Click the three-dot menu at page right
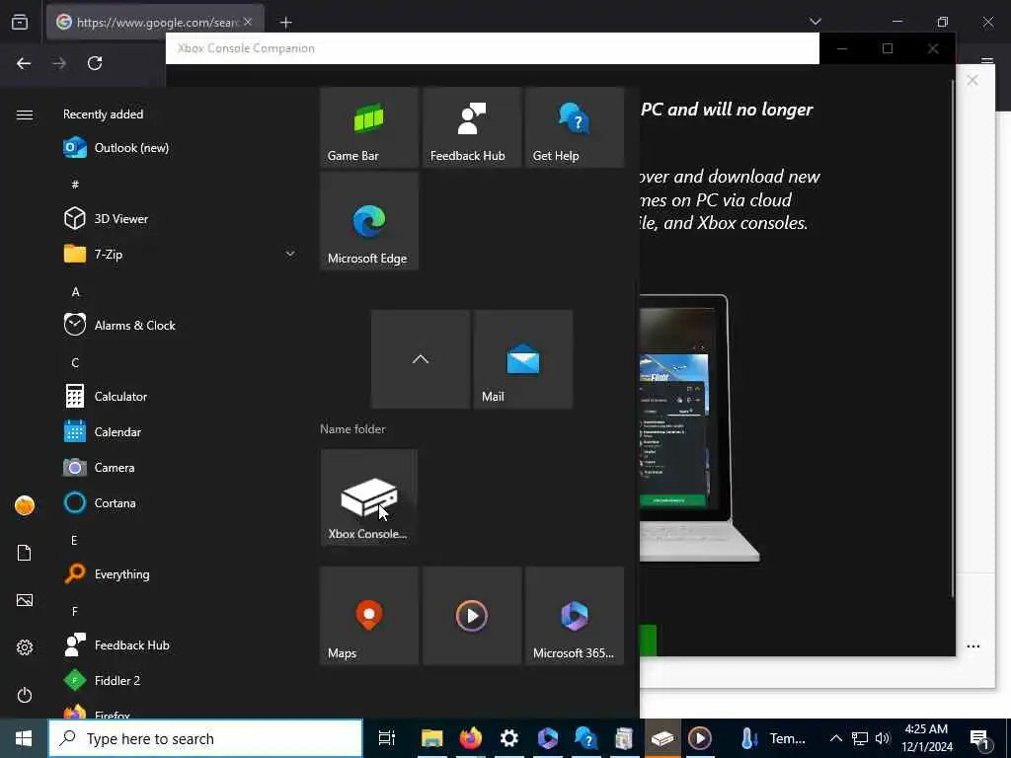The height and width of the screenshot is (758, 1011). (972, 645)
